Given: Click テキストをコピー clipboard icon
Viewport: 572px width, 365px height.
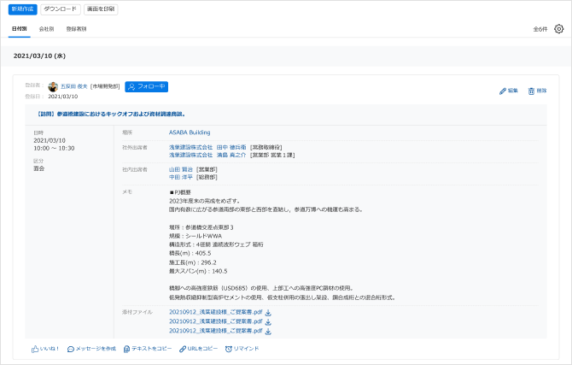Looking at the screenshot, I should (127, 349).
